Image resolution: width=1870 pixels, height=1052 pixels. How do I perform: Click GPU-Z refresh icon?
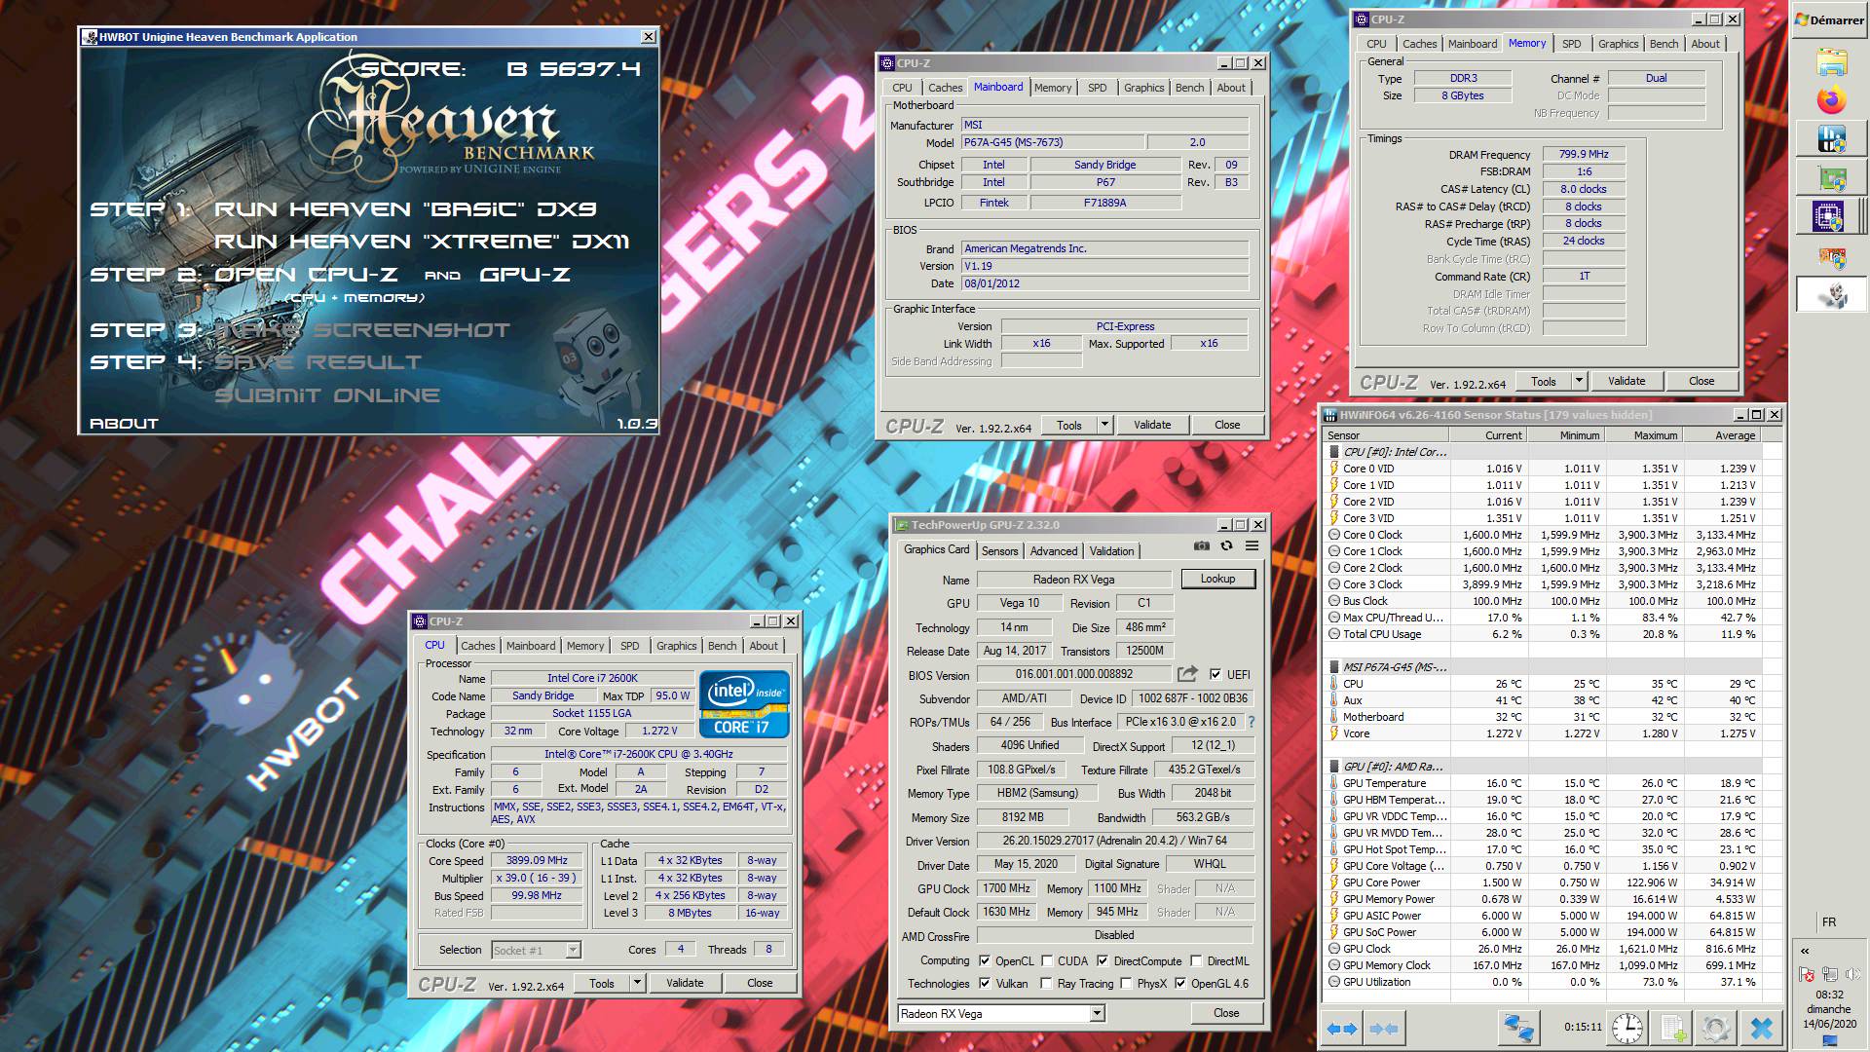pyautogui.click(x=1226, y=546)
